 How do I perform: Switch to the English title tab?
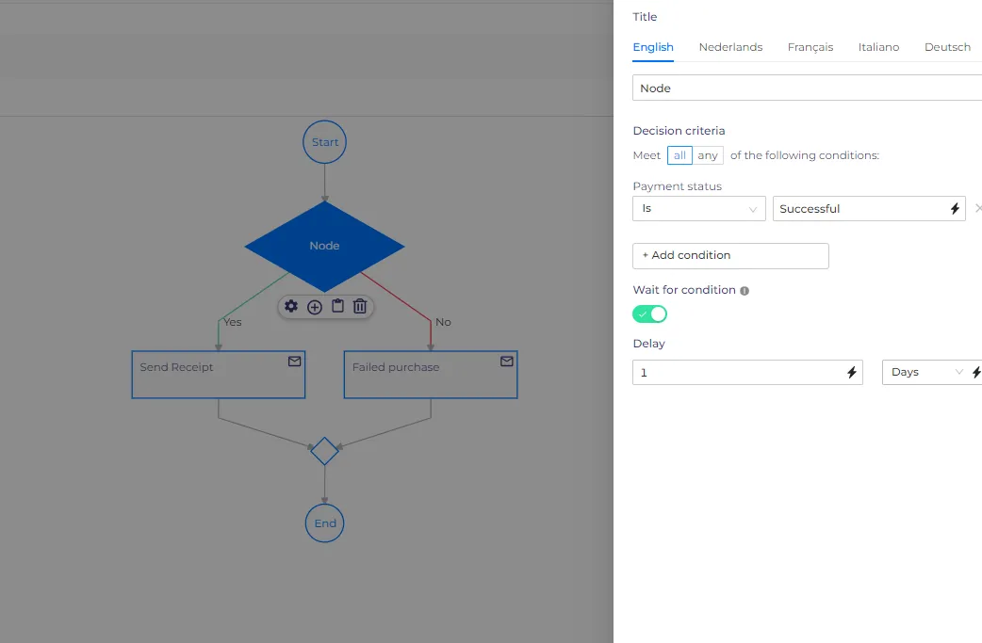tap(653, 47)
